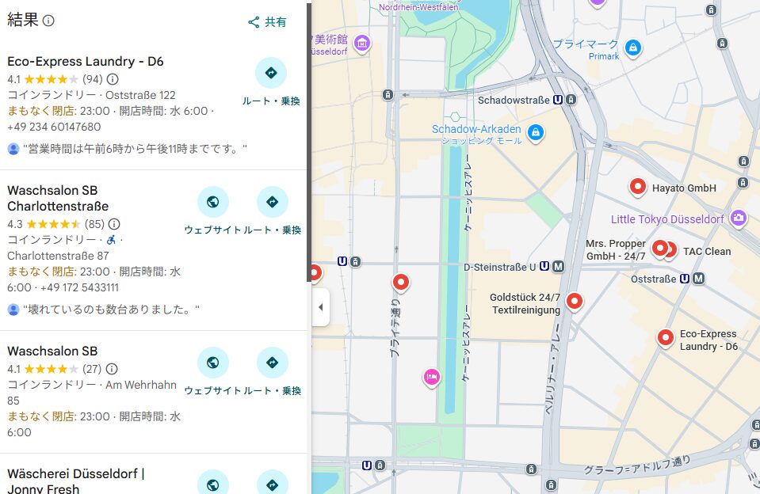
Task: Open website of Waschsalon SB Charlottenstraße
Action: tap(212, 202)
